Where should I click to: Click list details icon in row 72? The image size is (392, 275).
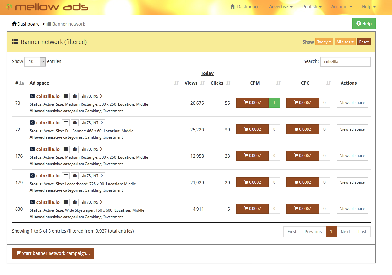click(66, 122)
